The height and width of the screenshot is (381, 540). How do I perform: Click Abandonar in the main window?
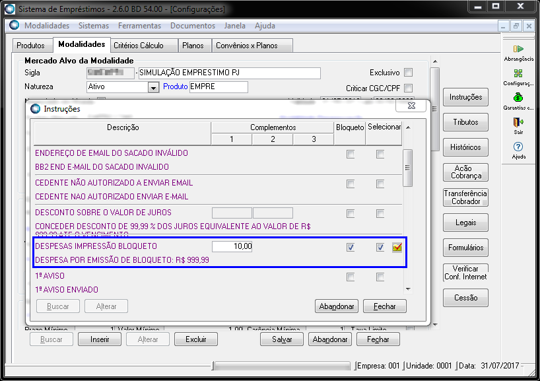330,339
